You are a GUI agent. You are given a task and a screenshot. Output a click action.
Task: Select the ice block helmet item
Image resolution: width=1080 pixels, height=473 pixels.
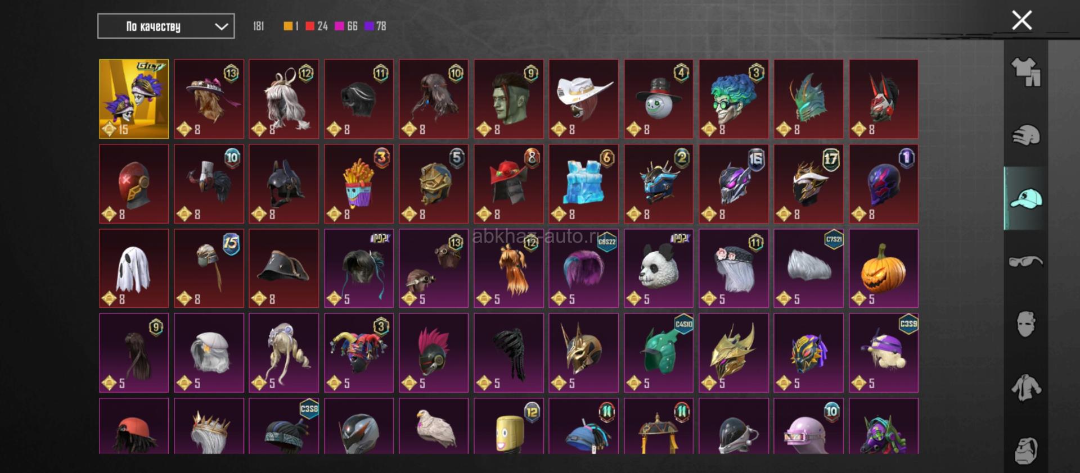583,184
